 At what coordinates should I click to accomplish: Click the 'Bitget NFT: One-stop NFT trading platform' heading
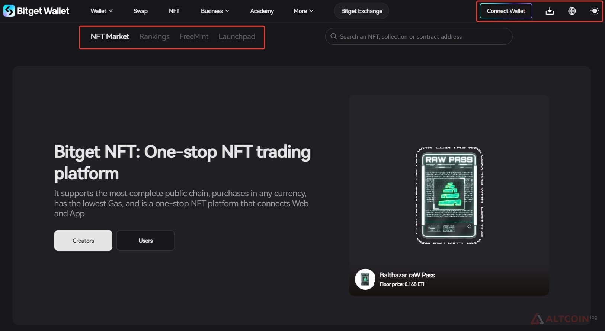pos(182,163)
